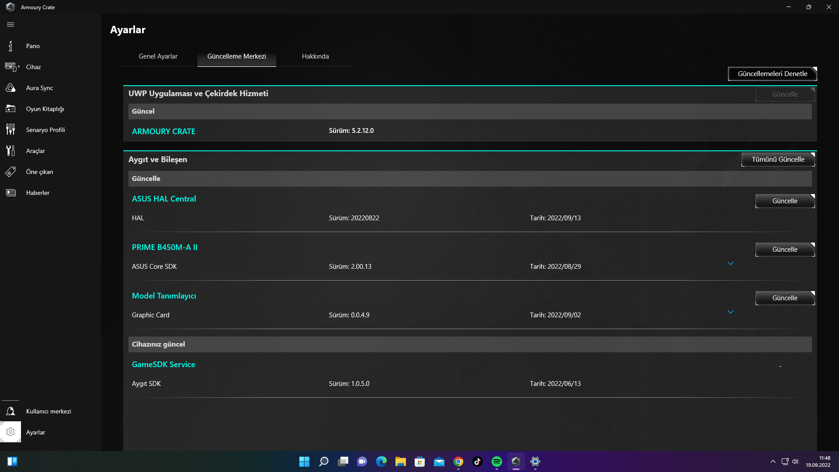Click the 'Sürüm: 2.00.13' version text
Screen dimensions: 839x472
click(350, 267)
